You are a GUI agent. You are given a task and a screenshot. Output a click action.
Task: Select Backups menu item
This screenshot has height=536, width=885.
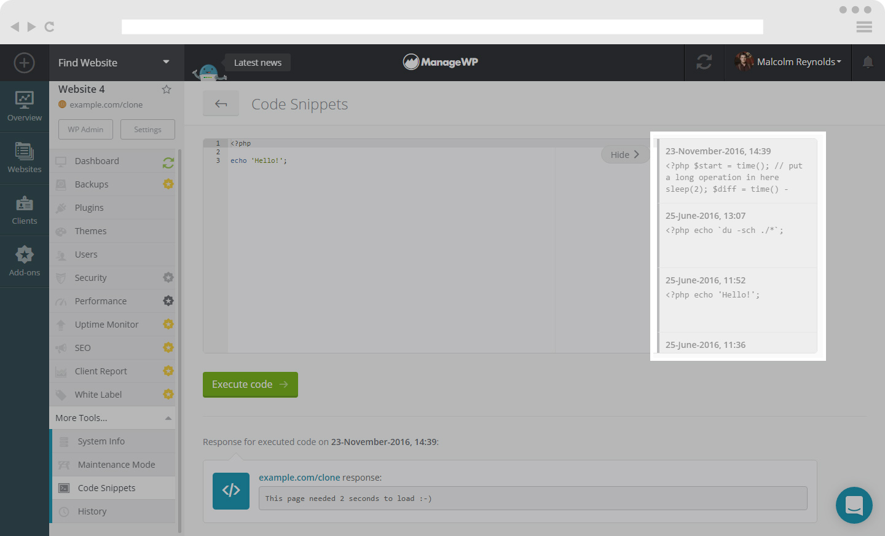pos(112,184)
